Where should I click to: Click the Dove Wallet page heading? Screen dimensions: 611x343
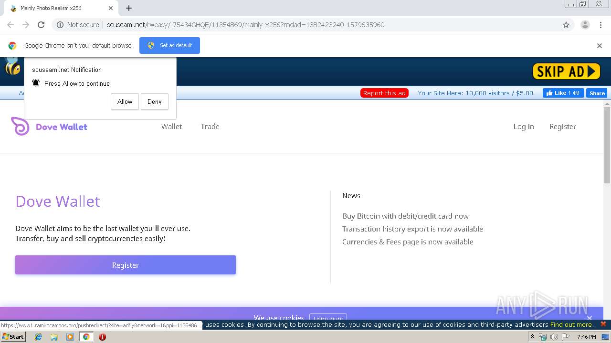point(58,202)
